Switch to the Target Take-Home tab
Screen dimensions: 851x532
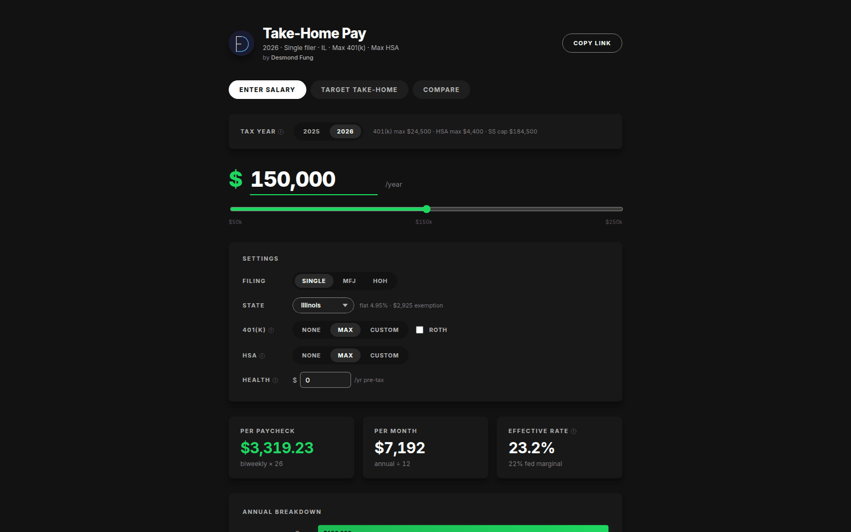[359, 89]
